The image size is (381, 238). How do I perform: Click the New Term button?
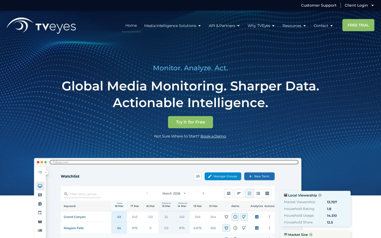tap(259, 176)
